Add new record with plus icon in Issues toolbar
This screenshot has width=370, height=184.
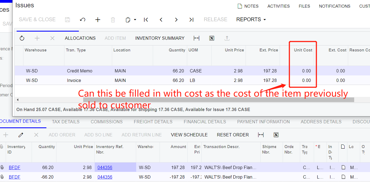point(98,20)
